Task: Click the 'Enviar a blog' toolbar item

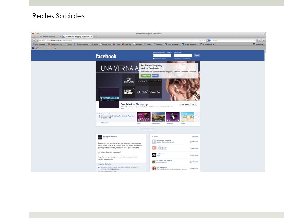Action: 51,48
